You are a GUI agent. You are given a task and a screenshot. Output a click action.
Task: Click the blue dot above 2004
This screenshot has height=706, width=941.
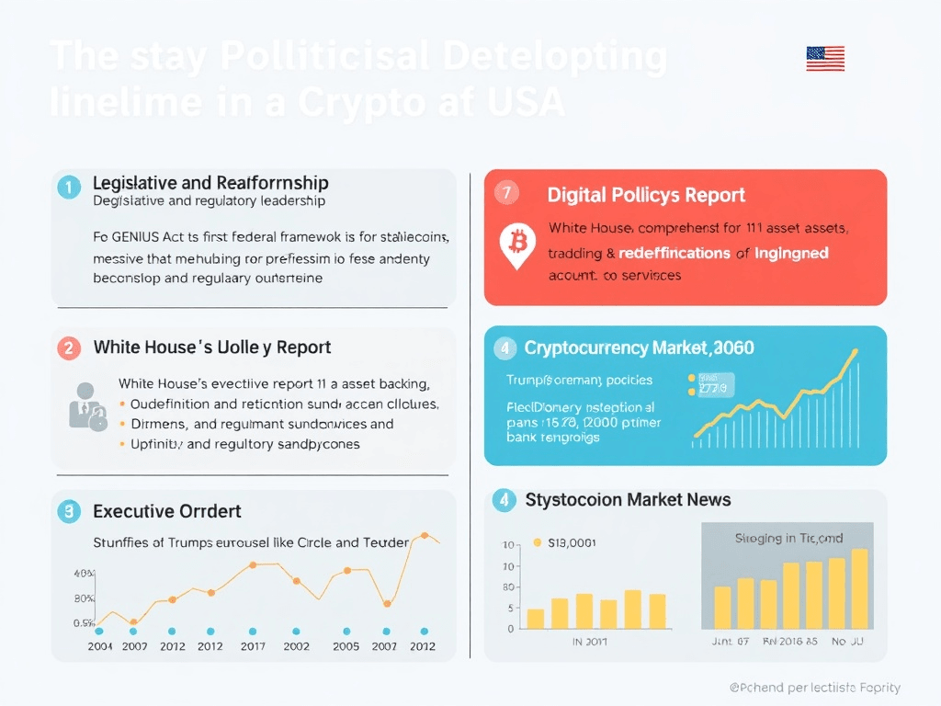(x=99, y=632)
